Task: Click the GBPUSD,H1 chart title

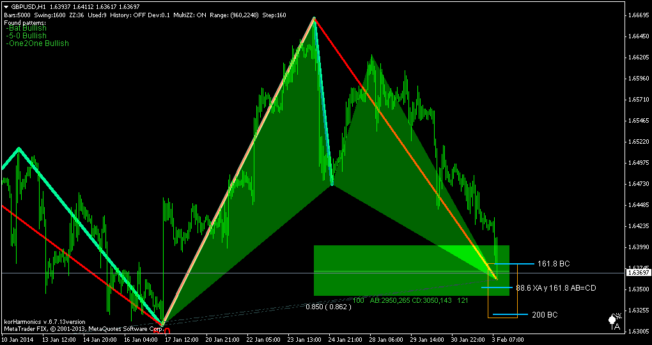Action: click(29, 7)
